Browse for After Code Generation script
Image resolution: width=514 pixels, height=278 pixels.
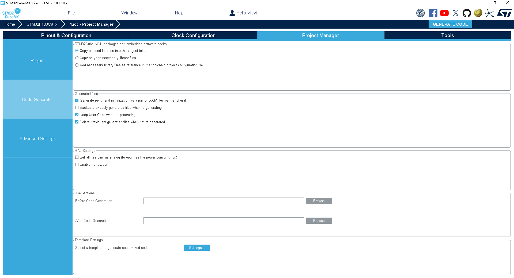coord(319,221)
